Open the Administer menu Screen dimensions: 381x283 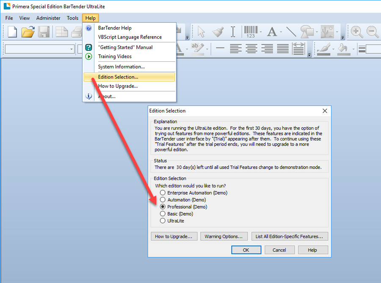tap(48, 18)
